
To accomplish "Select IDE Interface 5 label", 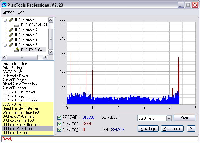I will tap(26, 45).
